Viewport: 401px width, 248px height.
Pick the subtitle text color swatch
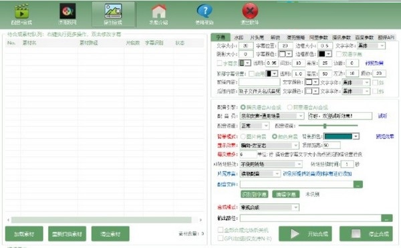pos(282,54)
